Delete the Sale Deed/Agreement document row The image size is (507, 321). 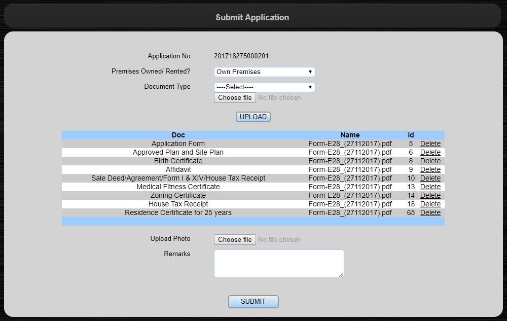(430, 179)
